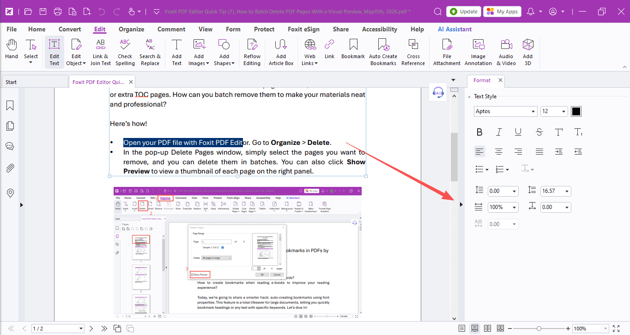The height and width of the screenshot is (335, 630).
Task: Expand the Select tool dropdown
Action: [31, 63]
